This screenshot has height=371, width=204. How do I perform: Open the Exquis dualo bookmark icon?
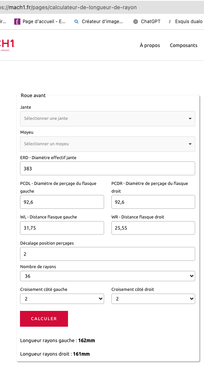coord(169,22)
